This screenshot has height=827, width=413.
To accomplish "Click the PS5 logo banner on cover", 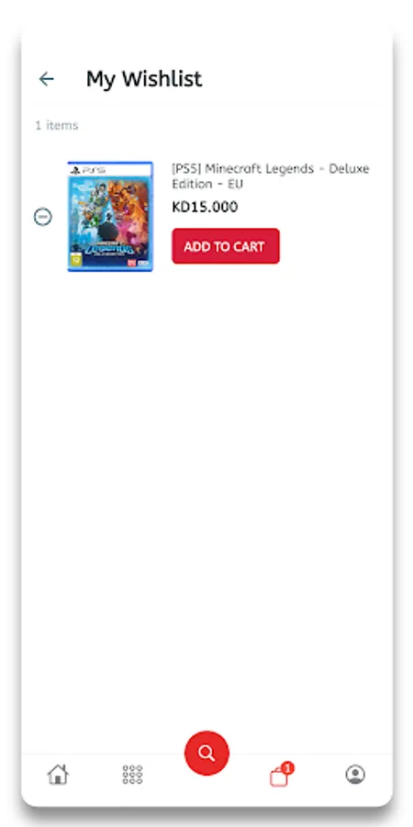I will [x=110, y=170].
